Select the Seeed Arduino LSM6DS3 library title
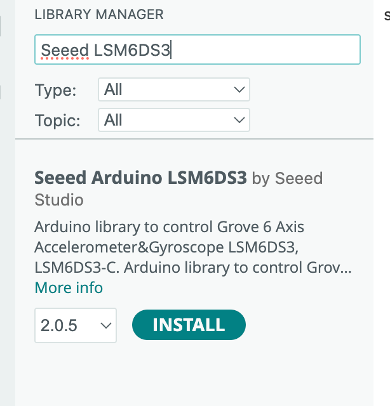The height and width of the screenshot is (406, 390). 140,178
